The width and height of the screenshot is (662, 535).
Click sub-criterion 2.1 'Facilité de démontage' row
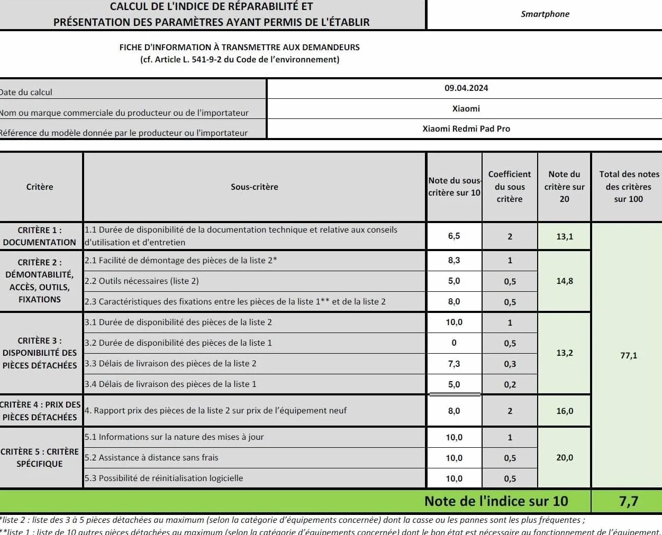(x=255, y=260)
